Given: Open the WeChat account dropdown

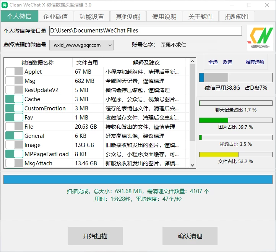Looking at the screenshot, I should 81,45.
